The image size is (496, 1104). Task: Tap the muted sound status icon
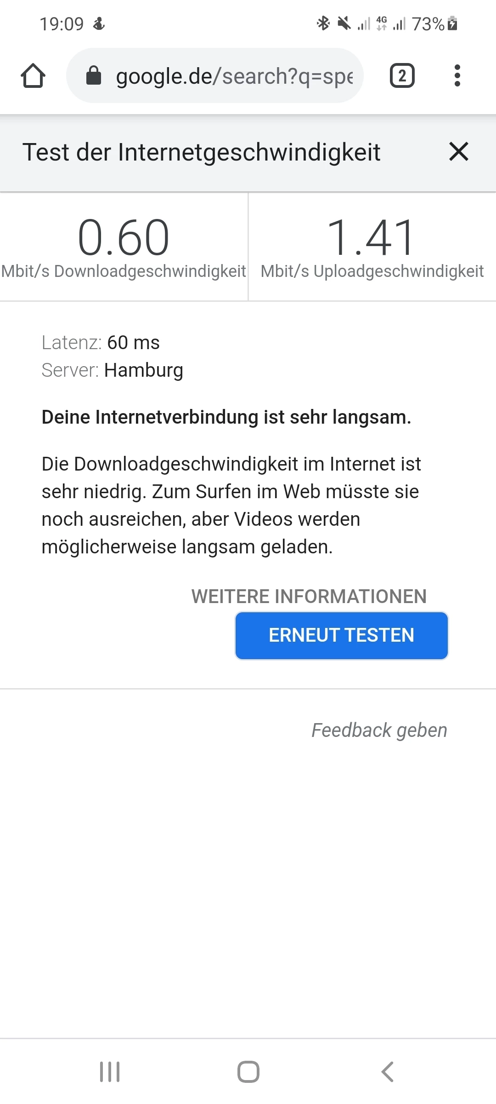(344, 23)
